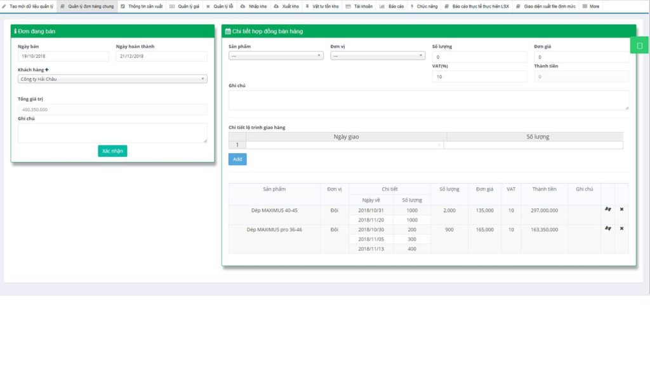Click the VAT(%) input field

tap(480, 76)
